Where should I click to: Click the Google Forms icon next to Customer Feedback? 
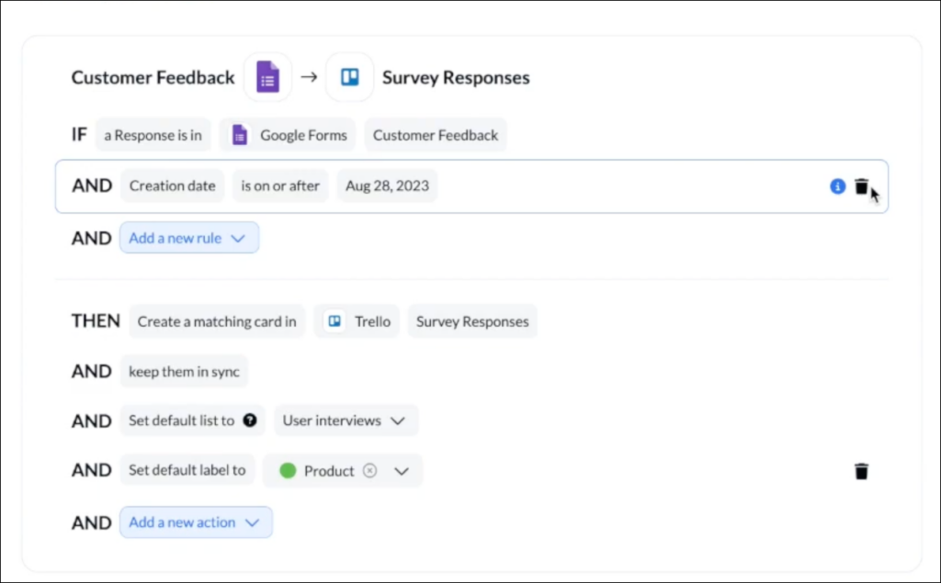point(267,77)
